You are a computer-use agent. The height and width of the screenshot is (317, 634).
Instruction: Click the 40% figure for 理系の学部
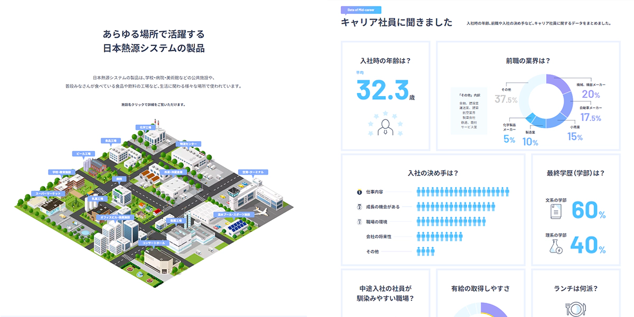[x=589, y=245]
